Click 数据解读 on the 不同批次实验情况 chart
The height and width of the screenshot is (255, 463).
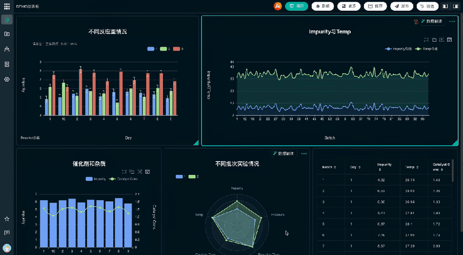coord(284,153)
